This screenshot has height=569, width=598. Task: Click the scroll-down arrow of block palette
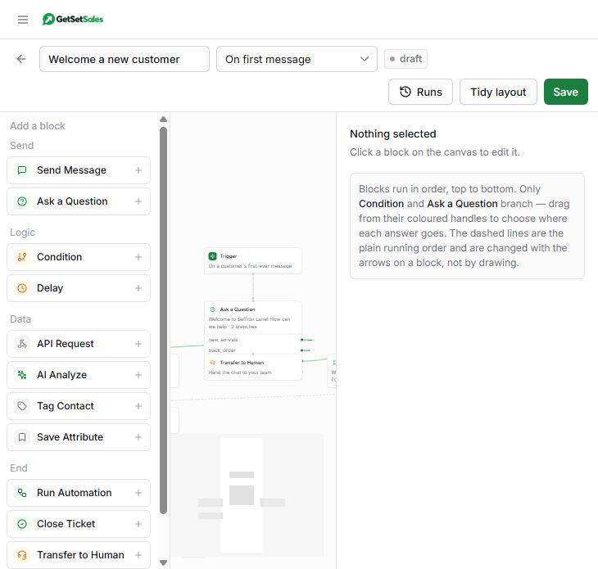(x=163, y=562)
